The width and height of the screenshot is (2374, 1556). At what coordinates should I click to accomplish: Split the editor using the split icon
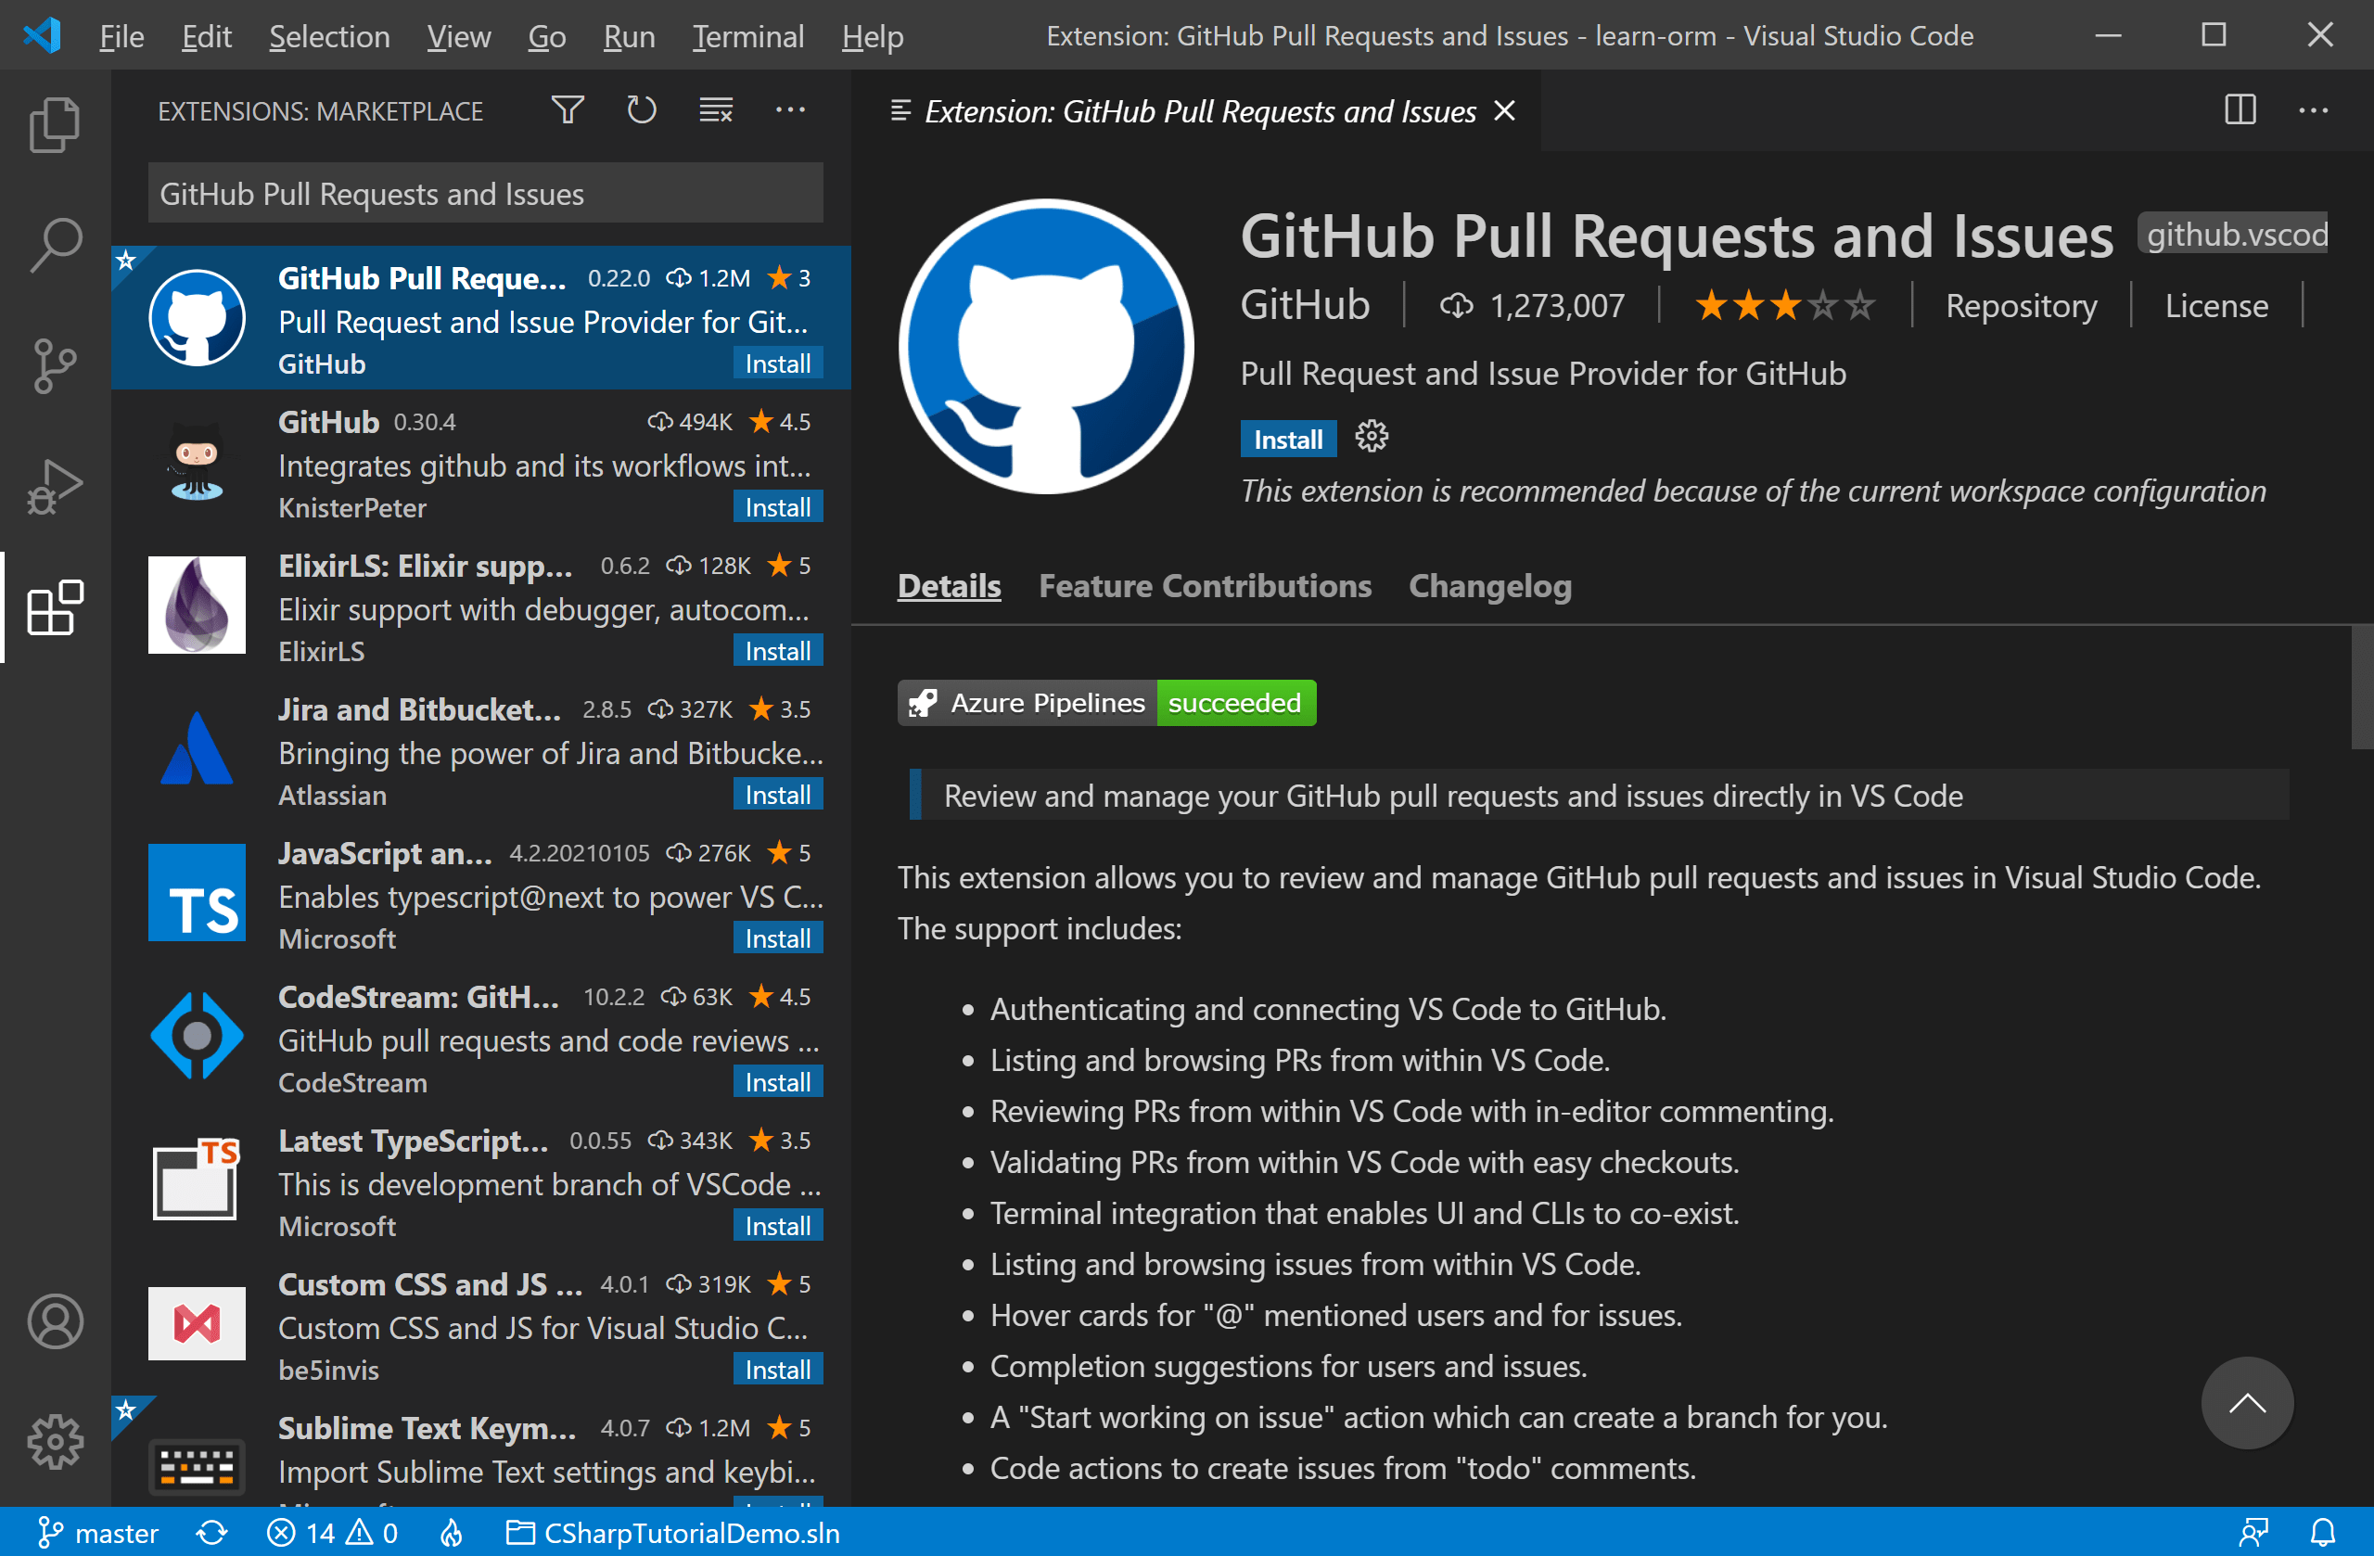[2240, 109]
